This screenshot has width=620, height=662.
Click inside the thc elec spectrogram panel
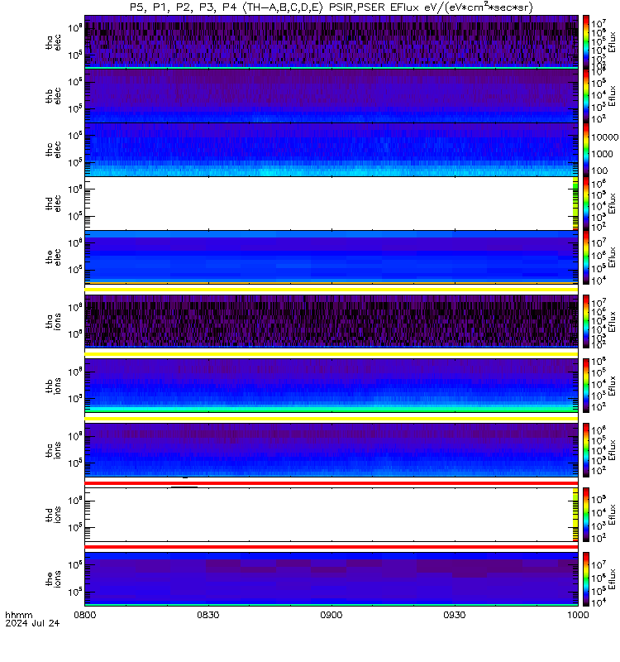[x=331, y=150]
